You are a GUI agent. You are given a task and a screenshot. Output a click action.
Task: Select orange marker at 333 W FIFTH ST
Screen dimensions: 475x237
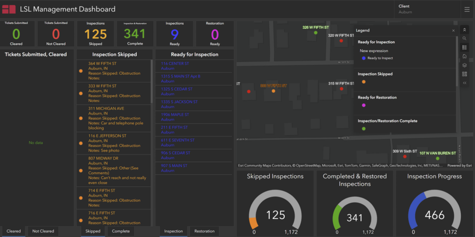[273, 91]
